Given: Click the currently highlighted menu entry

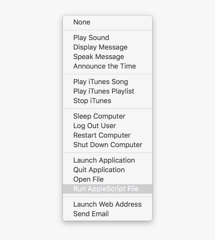Looking at the screenshot, I should (106, 189).
